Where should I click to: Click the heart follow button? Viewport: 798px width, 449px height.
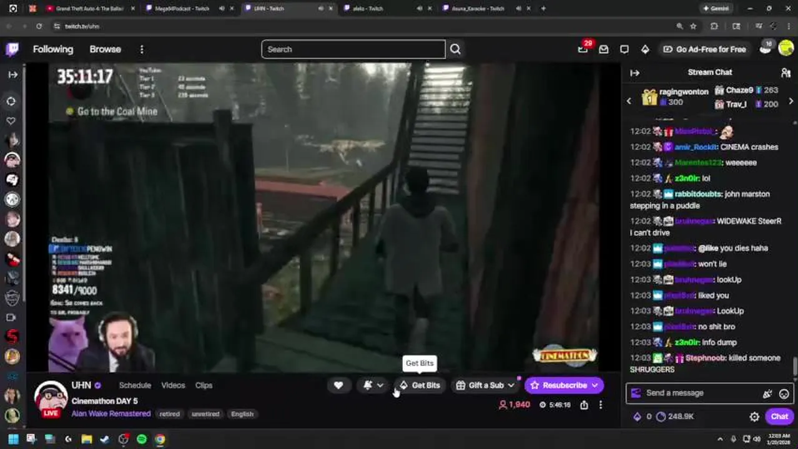[338, 385]
